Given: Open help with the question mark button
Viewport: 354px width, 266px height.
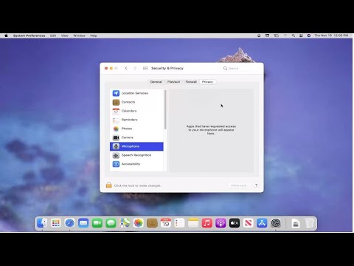Looking at the screenshot, I should [256, 185].
